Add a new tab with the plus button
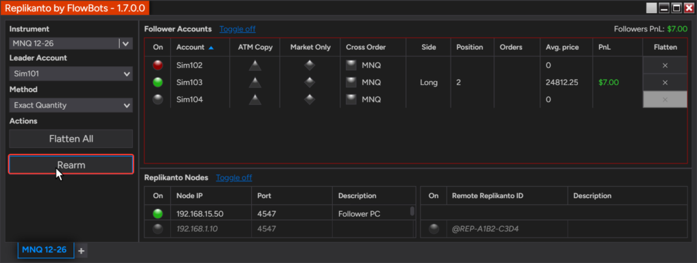697x263 pixels. pos(81,251)
